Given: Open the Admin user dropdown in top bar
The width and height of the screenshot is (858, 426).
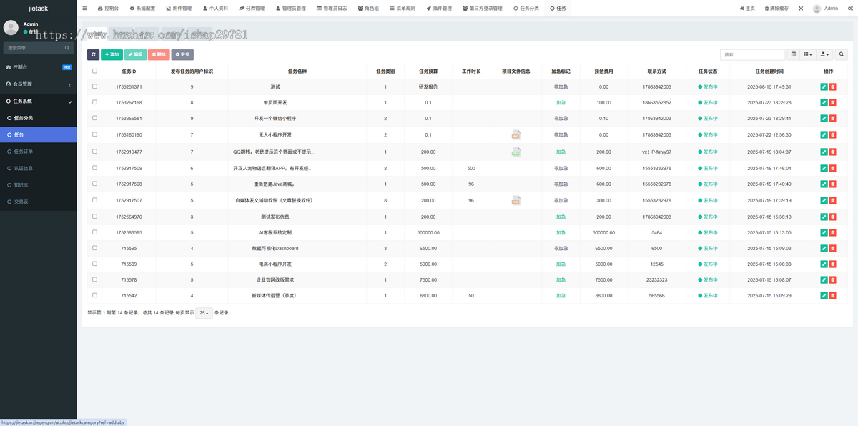Looking at the screenshot, I should [x=826, y=9].
